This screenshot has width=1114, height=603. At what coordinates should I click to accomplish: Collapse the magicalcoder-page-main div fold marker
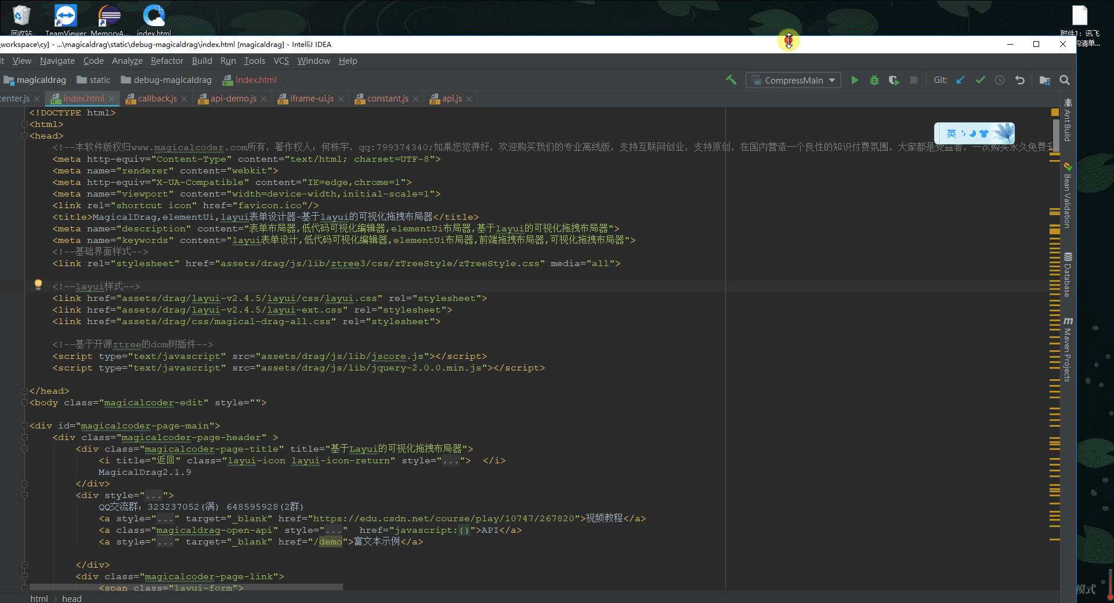coord(24,426)
